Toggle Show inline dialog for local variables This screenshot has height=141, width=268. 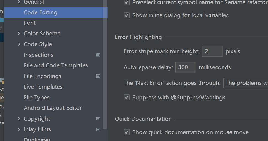(x=127, y=15)
